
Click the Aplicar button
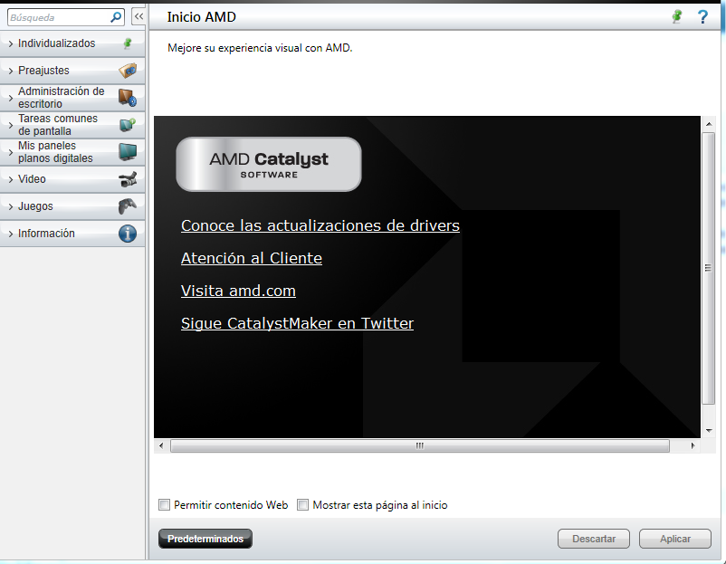pyautogui.click(x=675, y=539)
